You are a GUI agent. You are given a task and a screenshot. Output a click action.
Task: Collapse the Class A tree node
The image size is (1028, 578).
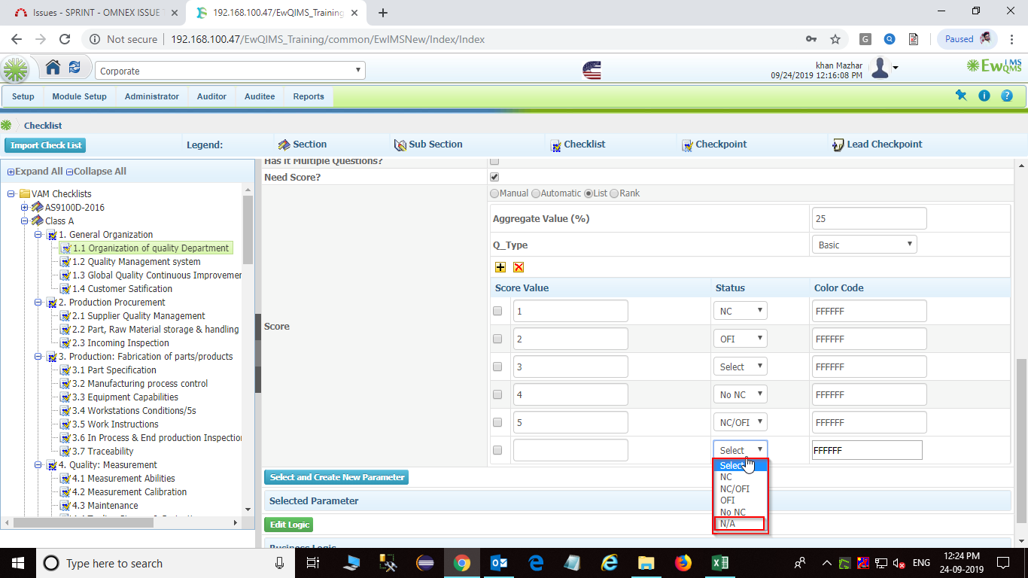coord(25,221)
